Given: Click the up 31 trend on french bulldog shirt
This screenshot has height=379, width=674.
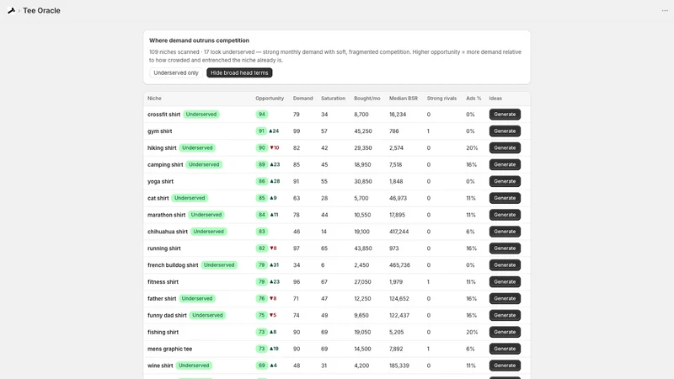Looking at the screenshot, I should (x=274, y=265).
